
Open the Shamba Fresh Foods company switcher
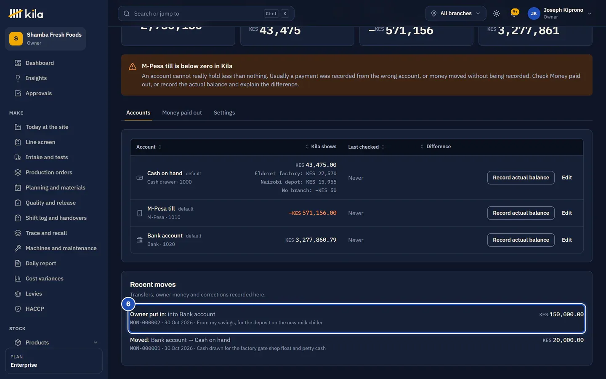click(x=45, y=39)
